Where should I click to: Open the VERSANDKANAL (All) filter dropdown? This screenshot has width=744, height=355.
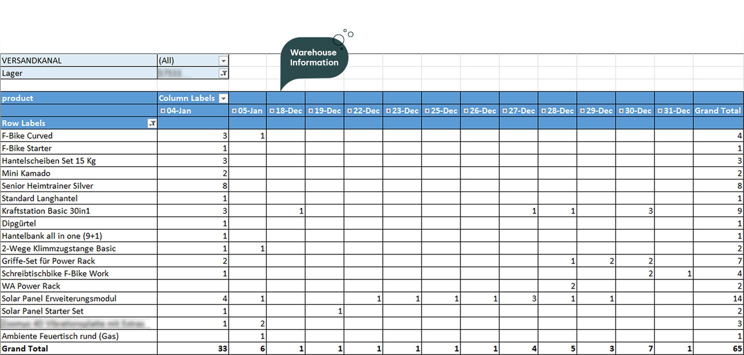[223, 61]
